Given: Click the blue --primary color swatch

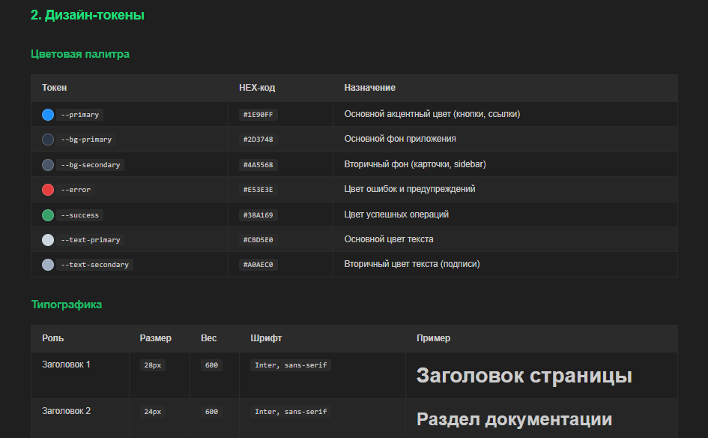Looking at the screenshot, I should pos(48,115).
